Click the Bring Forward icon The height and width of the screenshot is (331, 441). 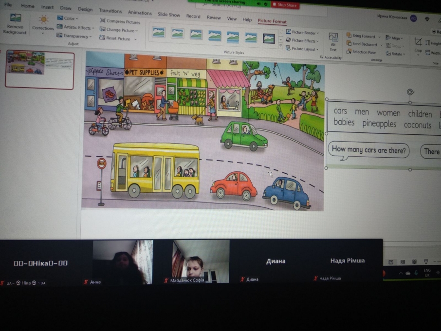pos(349,35)
